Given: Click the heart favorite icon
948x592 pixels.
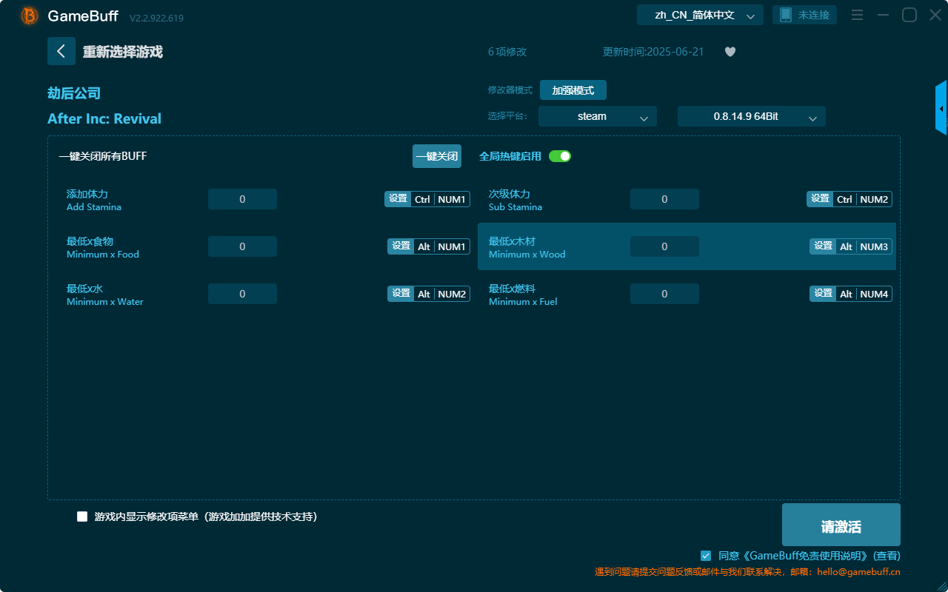Looking at the screenshot, I should pos(730,52).
